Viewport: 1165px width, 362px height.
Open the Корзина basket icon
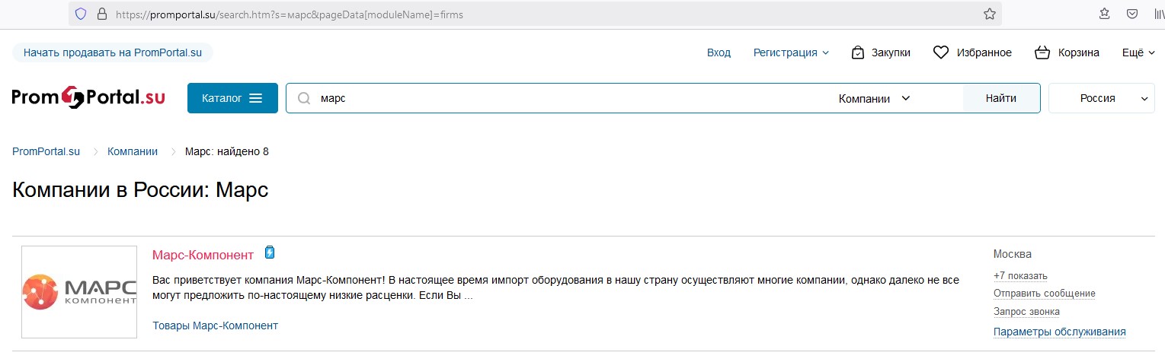[x=1042, y=52]
